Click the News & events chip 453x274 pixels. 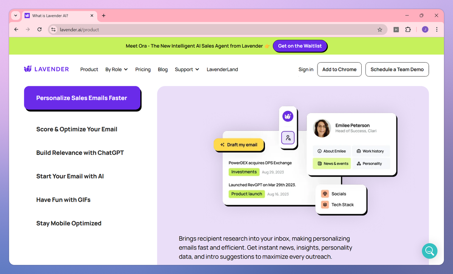[332, 164]
